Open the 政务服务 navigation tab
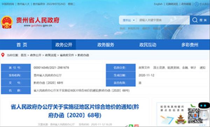The height and width of the screenshot is (127, 210). (106, 45)
